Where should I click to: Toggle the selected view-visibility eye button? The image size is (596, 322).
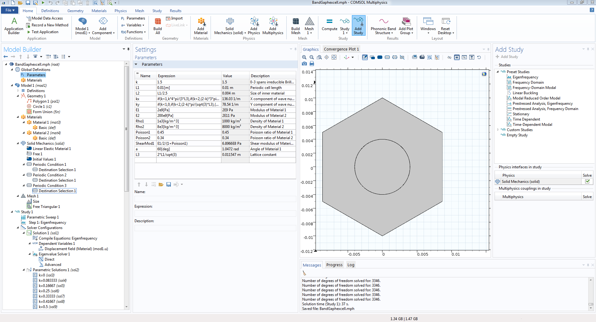pos(457,57)
